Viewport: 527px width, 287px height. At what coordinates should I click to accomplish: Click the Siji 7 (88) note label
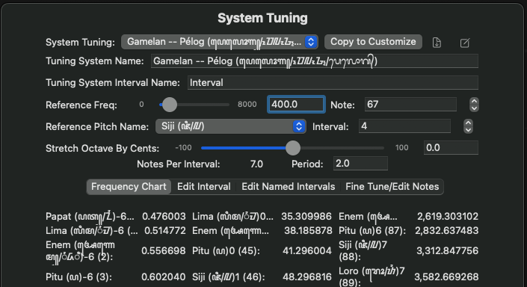(363, 250)
